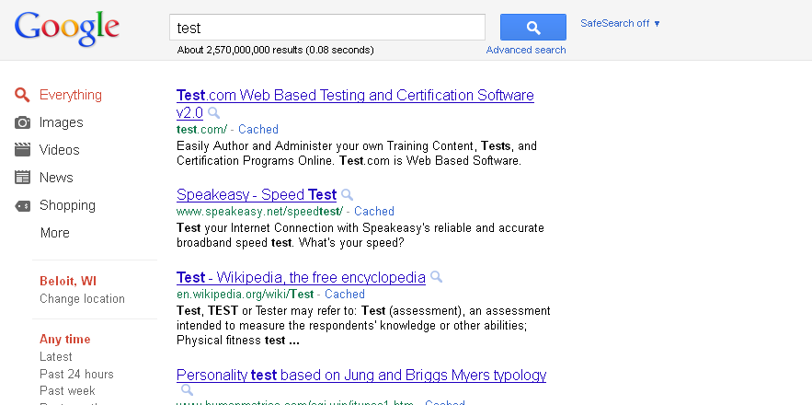This screenshot has height=405, width=812.
Task: Open Cached version of Wikipedia Test page
Action: tap(344, 294)
